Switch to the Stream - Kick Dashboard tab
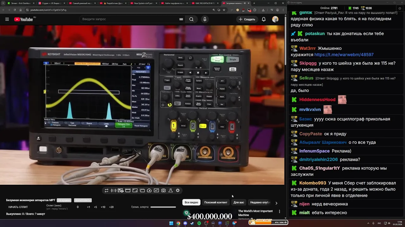 pos(21,3)
